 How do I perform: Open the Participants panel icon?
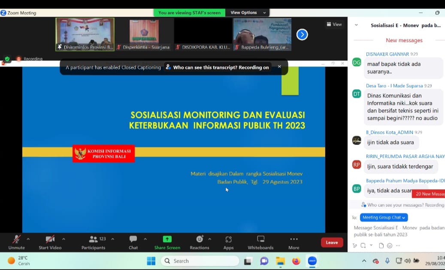pos(93,240)
